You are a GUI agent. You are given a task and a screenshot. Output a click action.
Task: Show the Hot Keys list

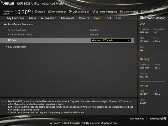click(x=149, y=12)
